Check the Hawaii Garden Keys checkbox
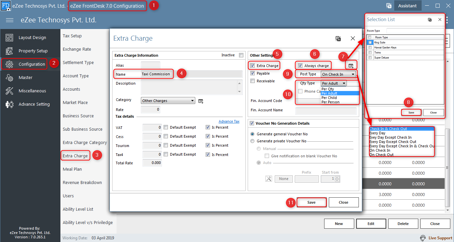Image resolution: width=454 pixels, height=242 pixels. coord(370,48)
